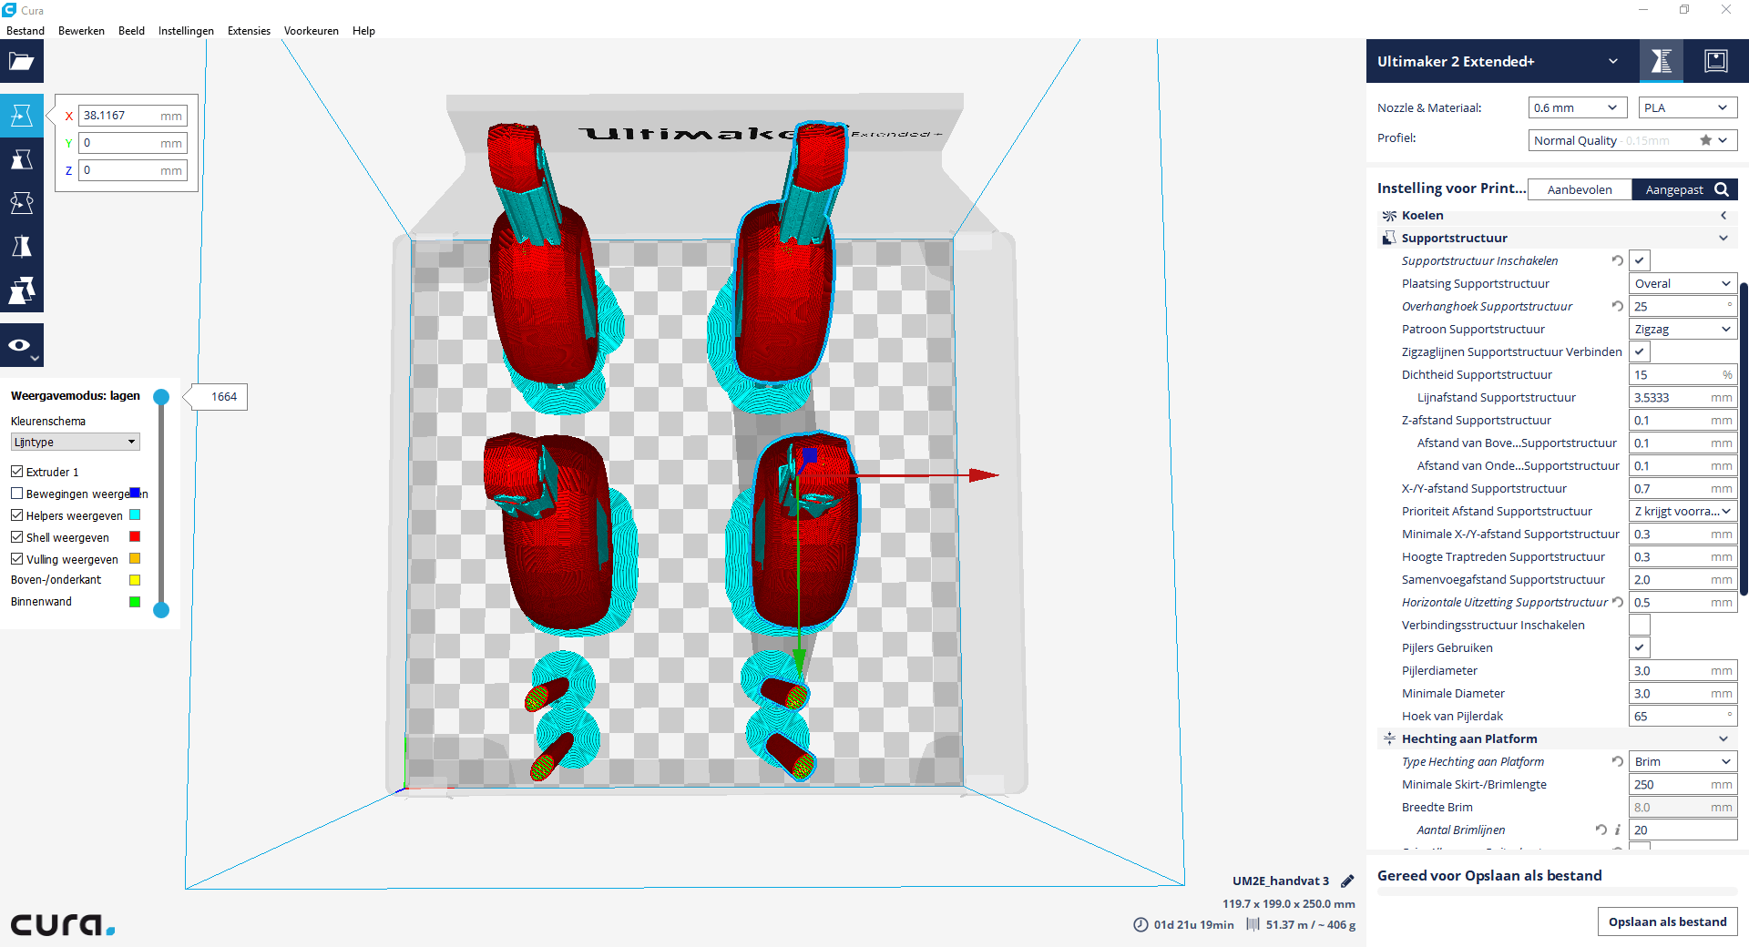Click the upper layer slider handle

(161, 396)
